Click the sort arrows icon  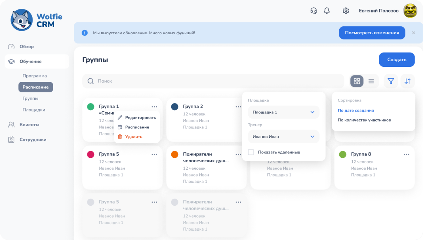(408, 81)
